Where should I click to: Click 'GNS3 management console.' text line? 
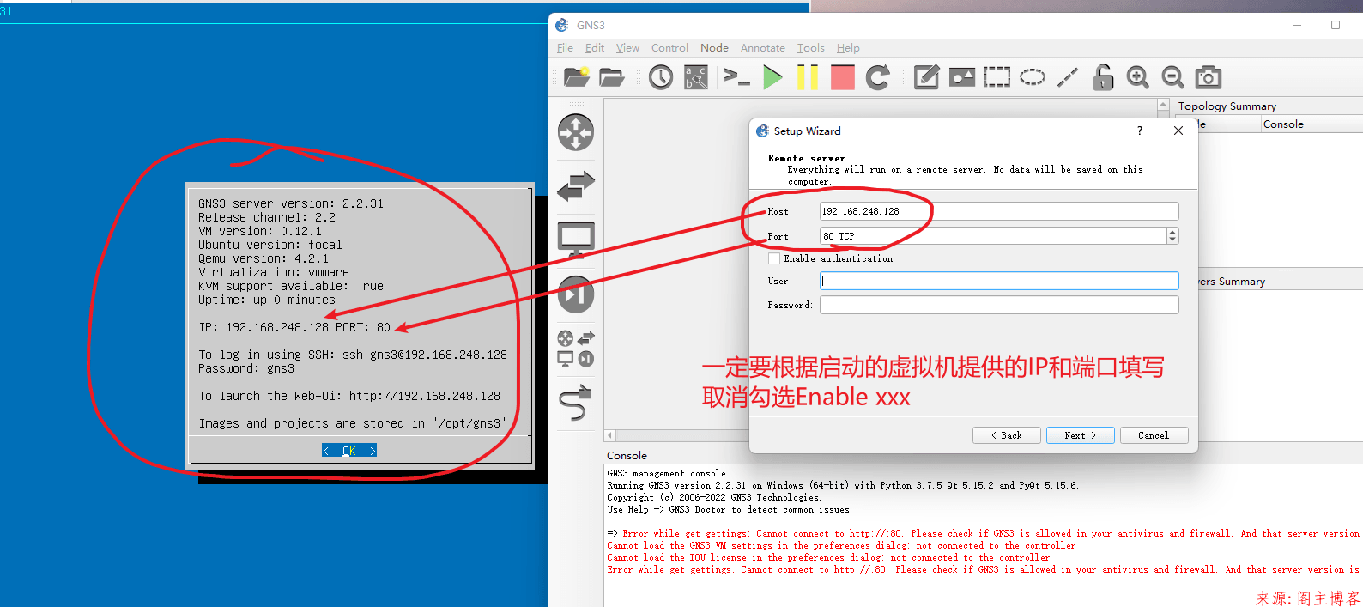pos(668,473)
